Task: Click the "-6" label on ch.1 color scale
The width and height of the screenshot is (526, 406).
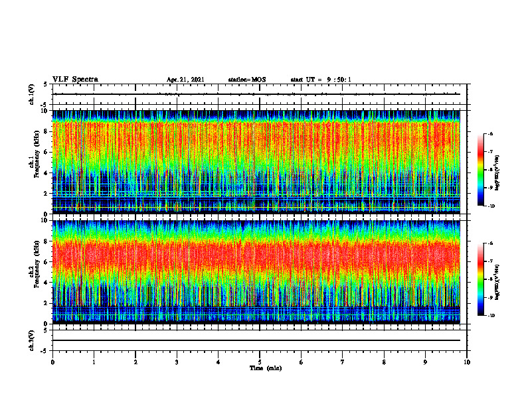Action: click(x=489, y=134)
